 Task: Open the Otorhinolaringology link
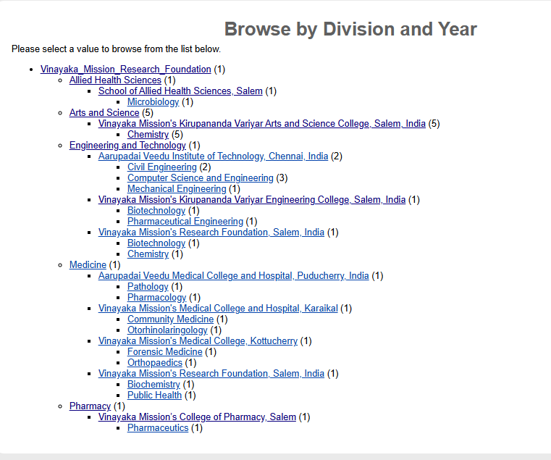pos(167,330)
